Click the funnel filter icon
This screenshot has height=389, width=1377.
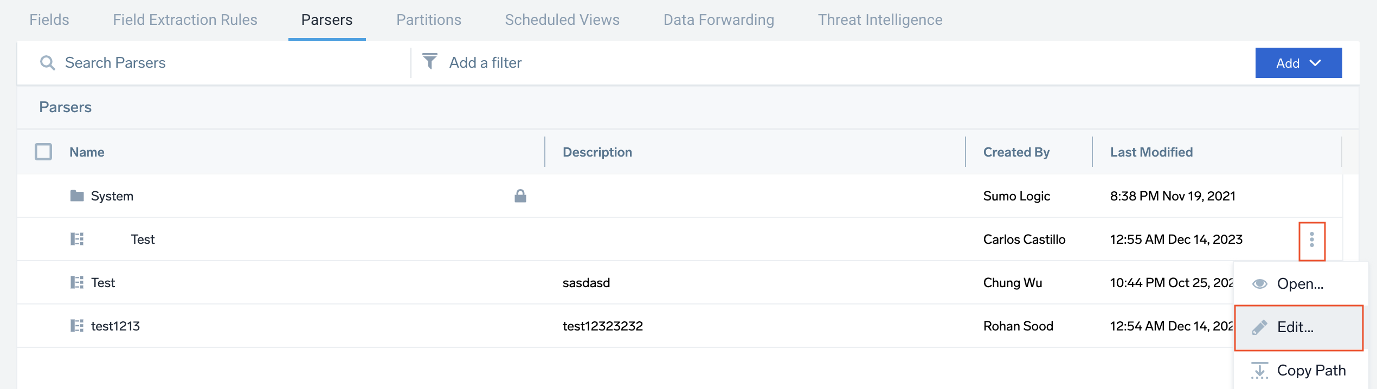[429, 62]
